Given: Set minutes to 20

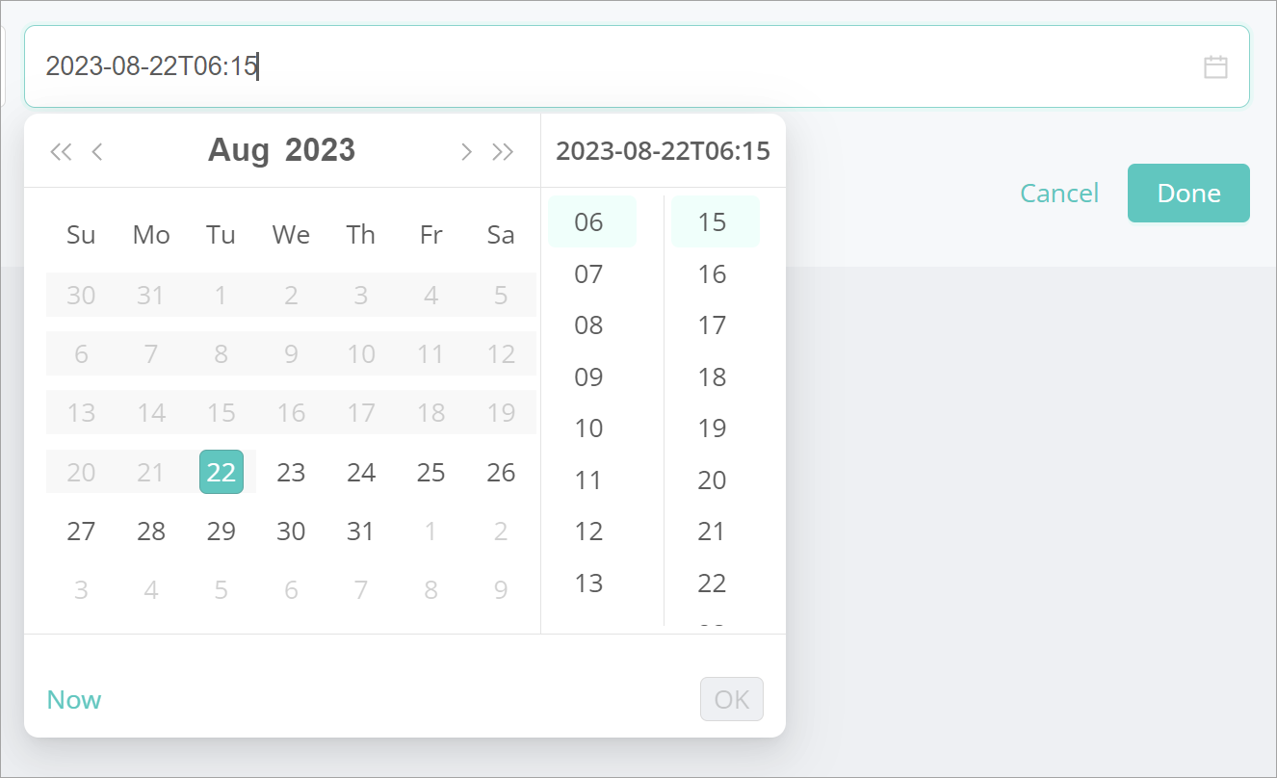Looking at the screenshot, I should pos(712,480).
